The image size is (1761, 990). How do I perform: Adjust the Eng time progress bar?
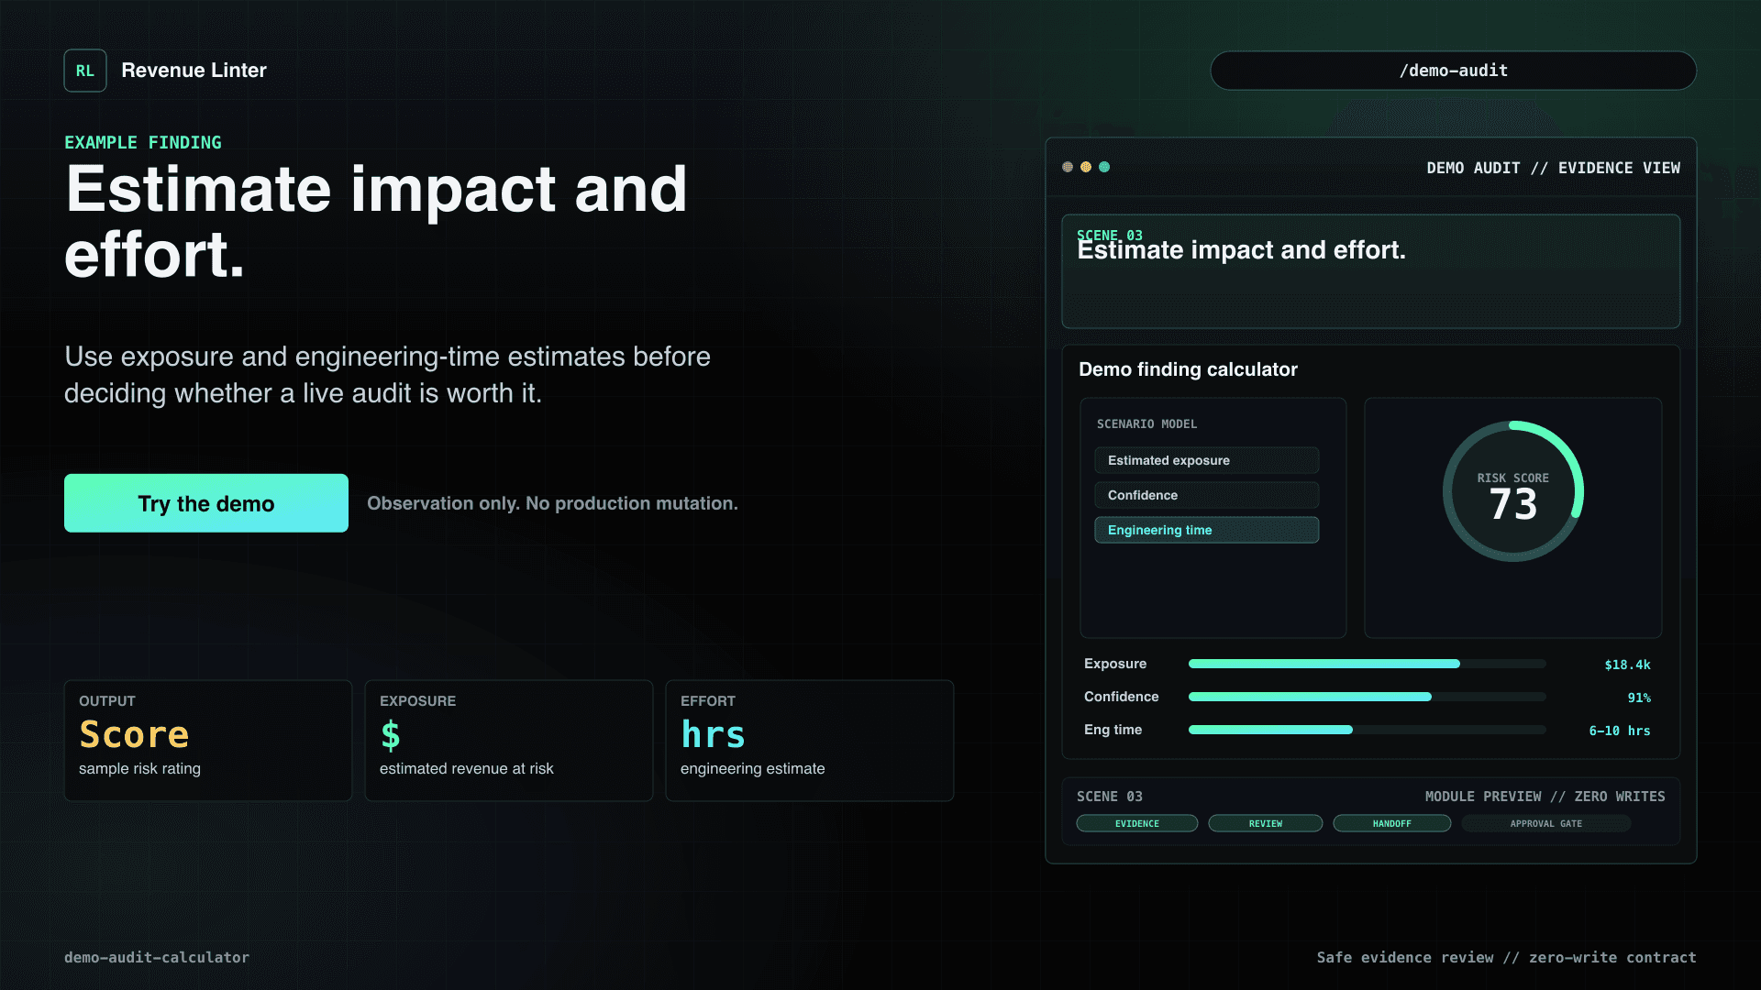[x=1367, y=730]
